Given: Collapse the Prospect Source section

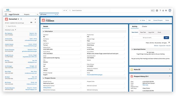Looking at the screenshot, I should click(43, 78).
